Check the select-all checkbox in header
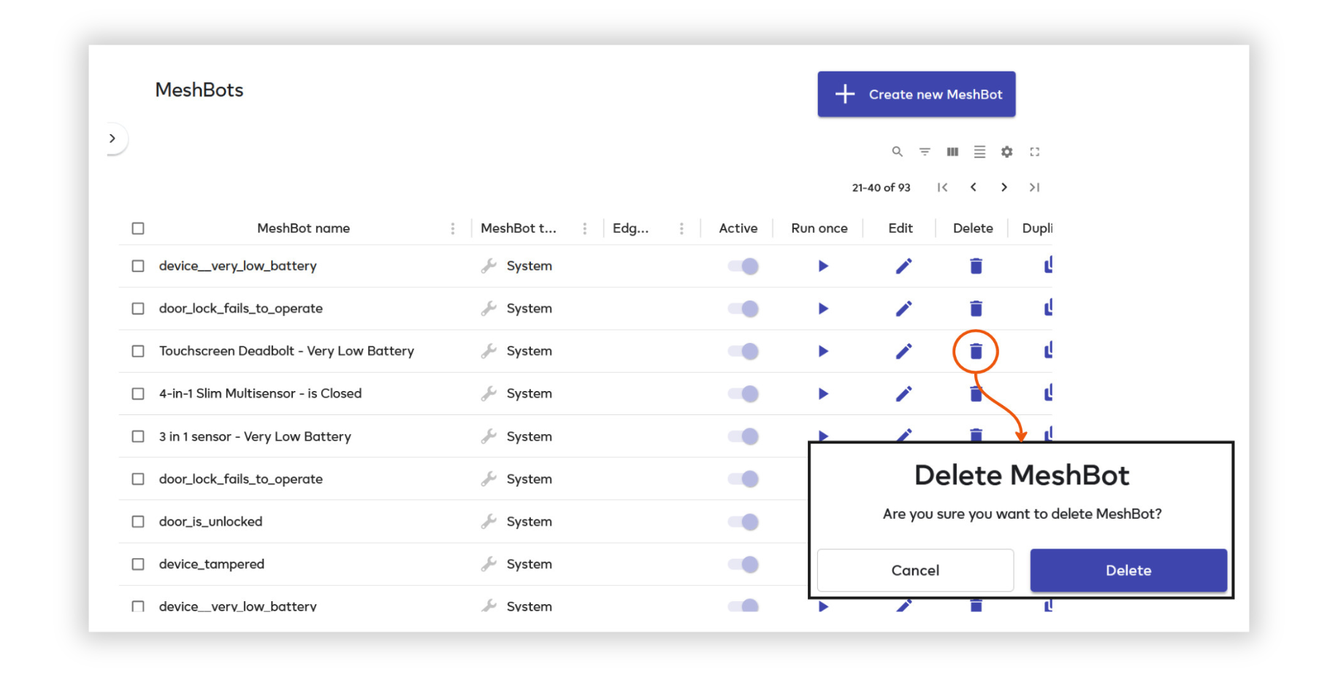This screenshot has width=1338, height=677. coord(138,228)
